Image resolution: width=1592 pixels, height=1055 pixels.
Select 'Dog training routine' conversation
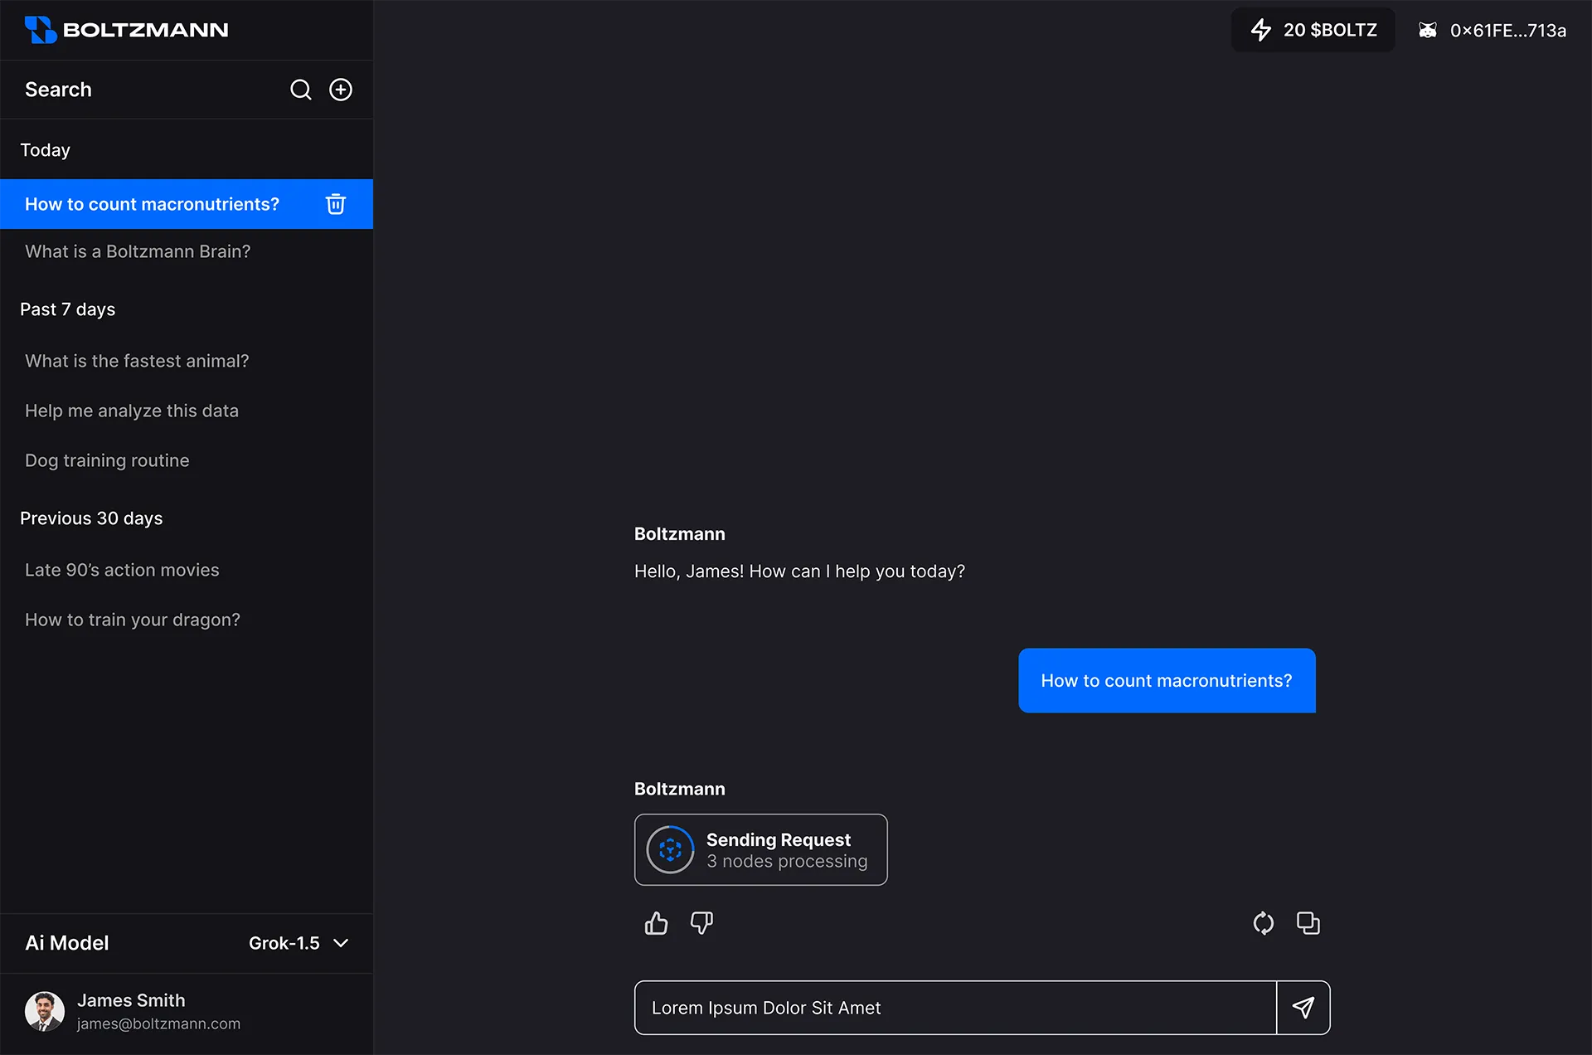(x=107, y=460)
